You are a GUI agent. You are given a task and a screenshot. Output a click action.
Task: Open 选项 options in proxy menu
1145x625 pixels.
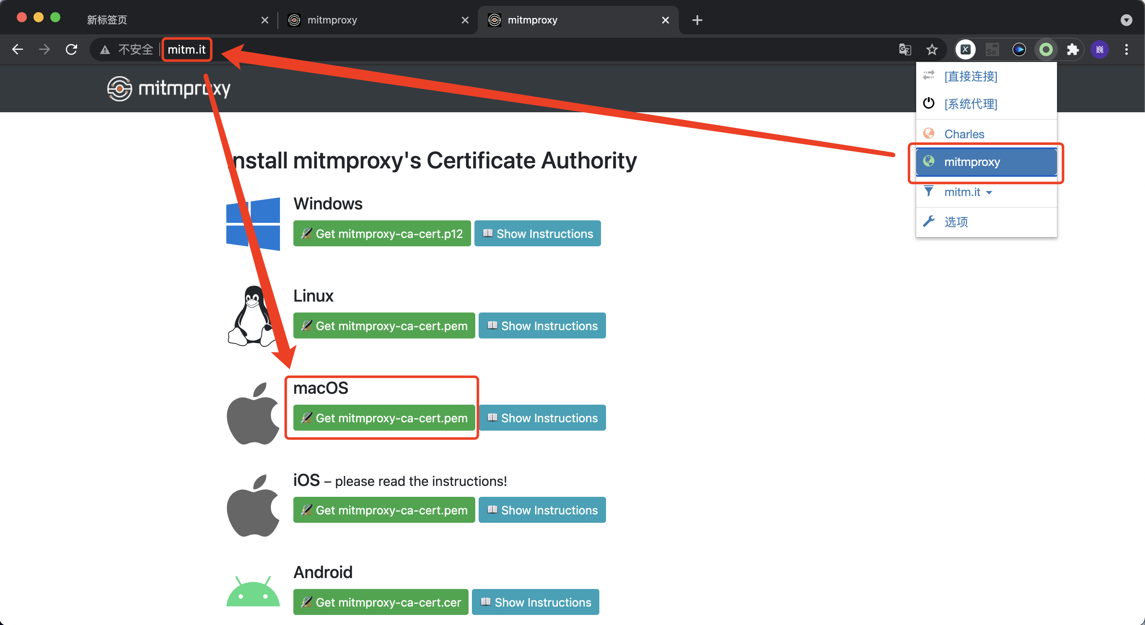[x=986, y=222]
